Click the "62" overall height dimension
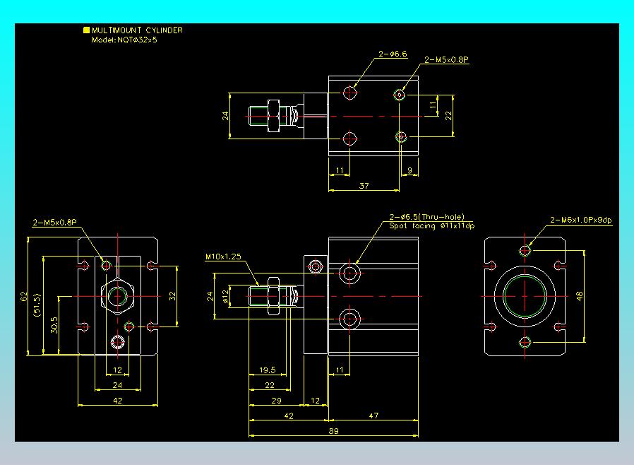This screenshot has height=465, width=634. (x=24, y=297)
